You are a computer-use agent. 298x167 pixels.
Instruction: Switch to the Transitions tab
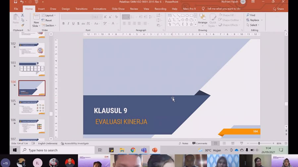click(x=81, y=9)
